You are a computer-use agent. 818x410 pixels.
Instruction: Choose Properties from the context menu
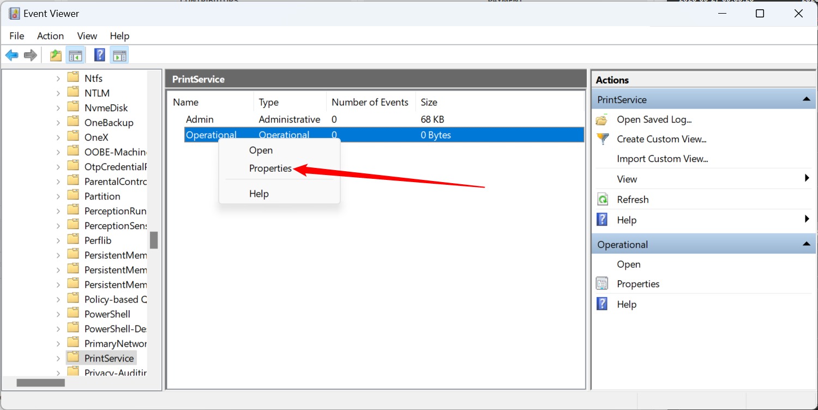[x=270, y=168]
